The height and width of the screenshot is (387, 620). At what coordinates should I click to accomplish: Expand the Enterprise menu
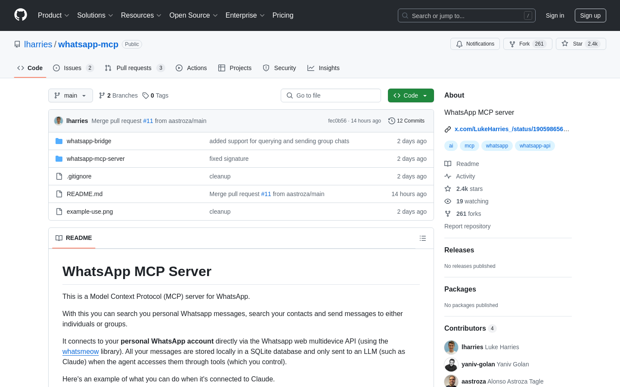[245, 15]
